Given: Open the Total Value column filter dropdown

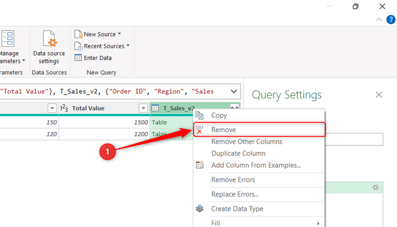Looking at the screenshot, I should [x=143, y=108].
